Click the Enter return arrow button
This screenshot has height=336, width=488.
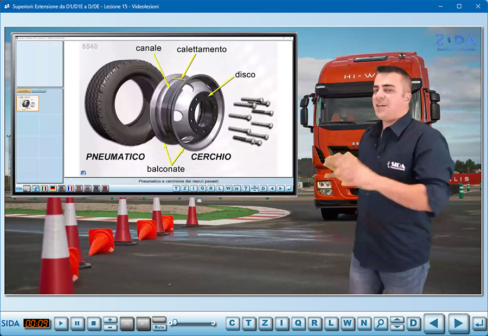479,324
